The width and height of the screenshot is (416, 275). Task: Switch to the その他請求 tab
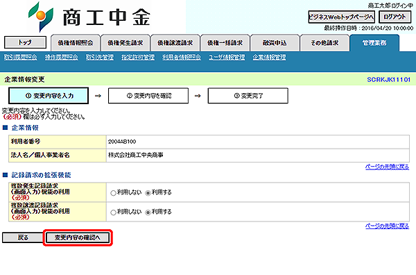pos(324,43)
